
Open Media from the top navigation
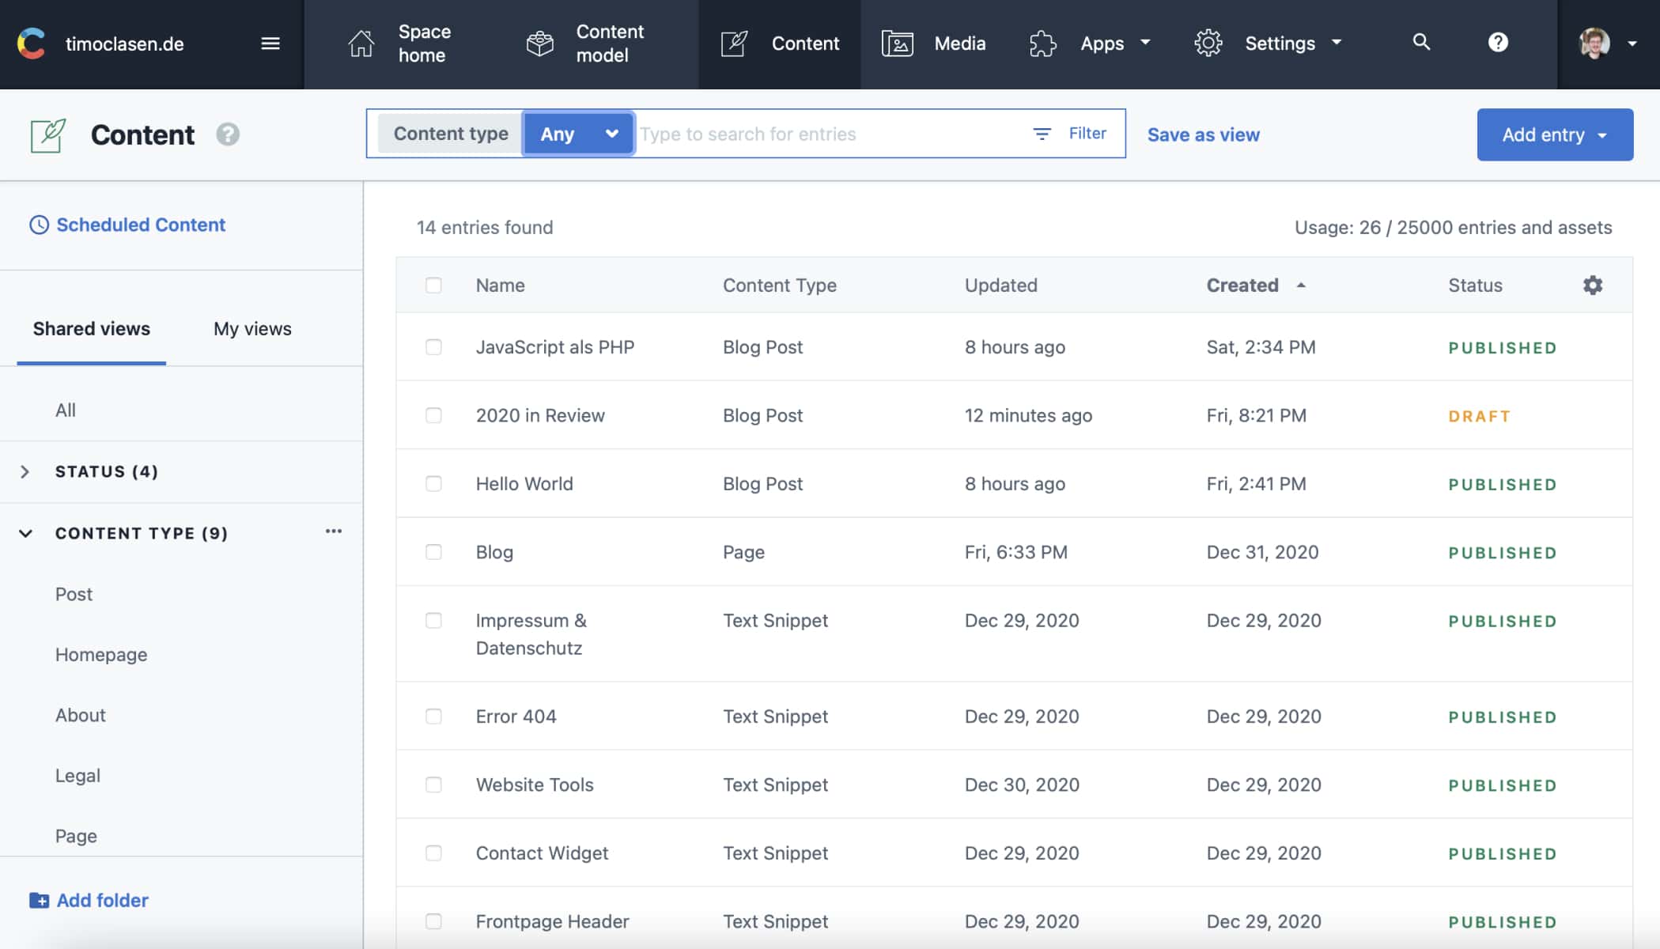coord(934,43)
